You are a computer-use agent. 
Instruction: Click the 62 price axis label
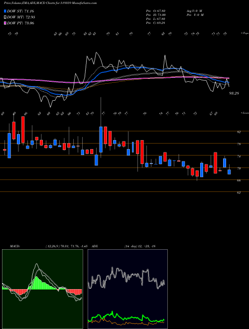coord(239,192)
